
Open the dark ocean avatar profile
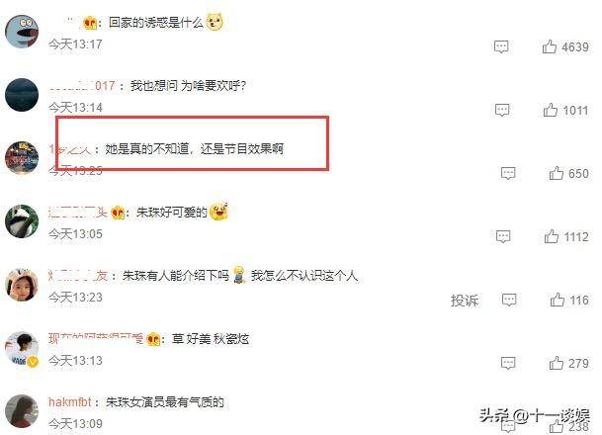pos(22,95)
